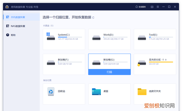Click the 新加卷(F:) drive icon

[51, 63]
